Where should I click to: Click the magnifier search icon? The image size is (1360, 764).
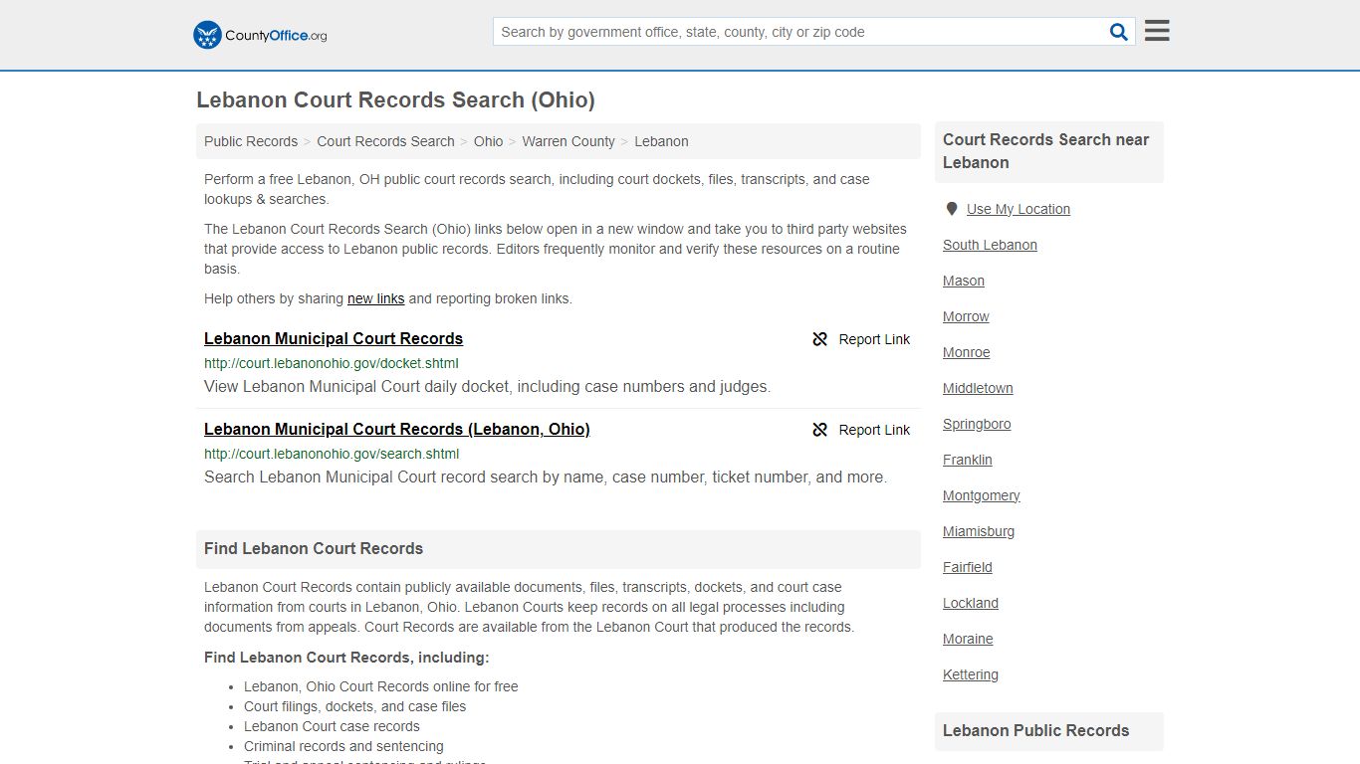tap(1119, 32)
